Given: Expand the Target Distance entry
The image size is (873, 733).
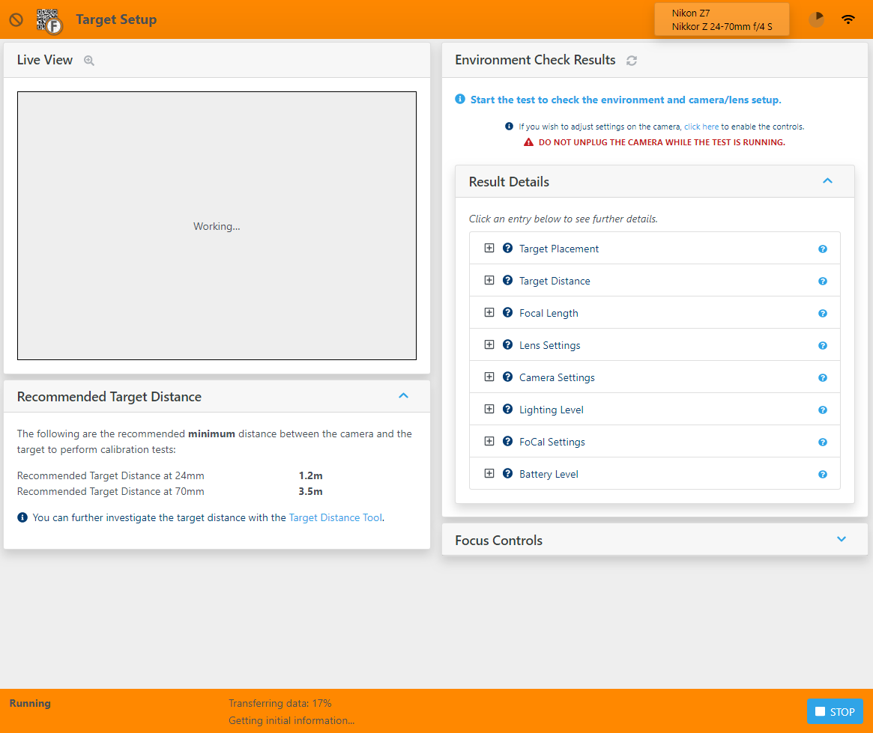Looking at the screenshot, I should click(489, 281).
